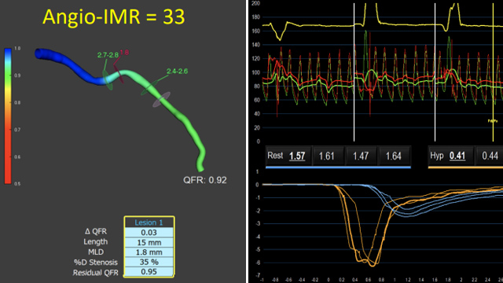The image size is (503, 283).
Task: Click the Residual QFR 0.95 cell
Action: click(149, 272)
